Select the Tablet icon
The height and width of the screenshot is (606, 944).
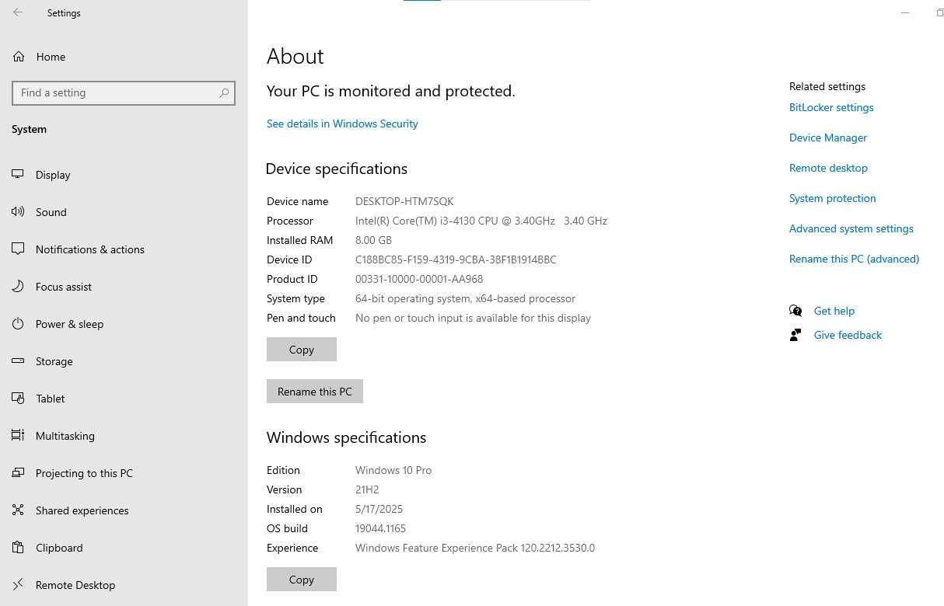[x=18, y=399]
